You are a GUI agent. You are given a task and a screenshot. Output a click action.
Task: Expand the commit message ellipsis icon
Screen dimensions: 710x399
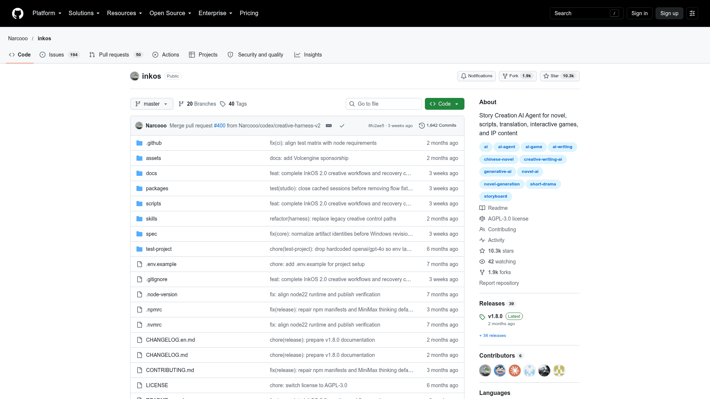329,126
